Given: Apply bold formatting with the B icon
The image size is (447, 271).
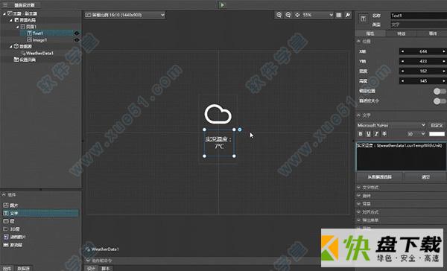Looking at the screenshot, I should coord(361,134).
